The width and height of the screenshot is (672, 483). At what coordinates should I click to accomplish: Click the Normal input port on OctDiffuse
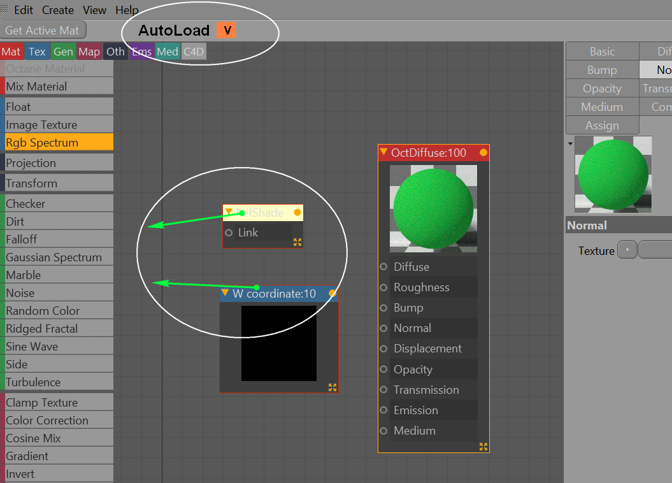click(383, 328)
